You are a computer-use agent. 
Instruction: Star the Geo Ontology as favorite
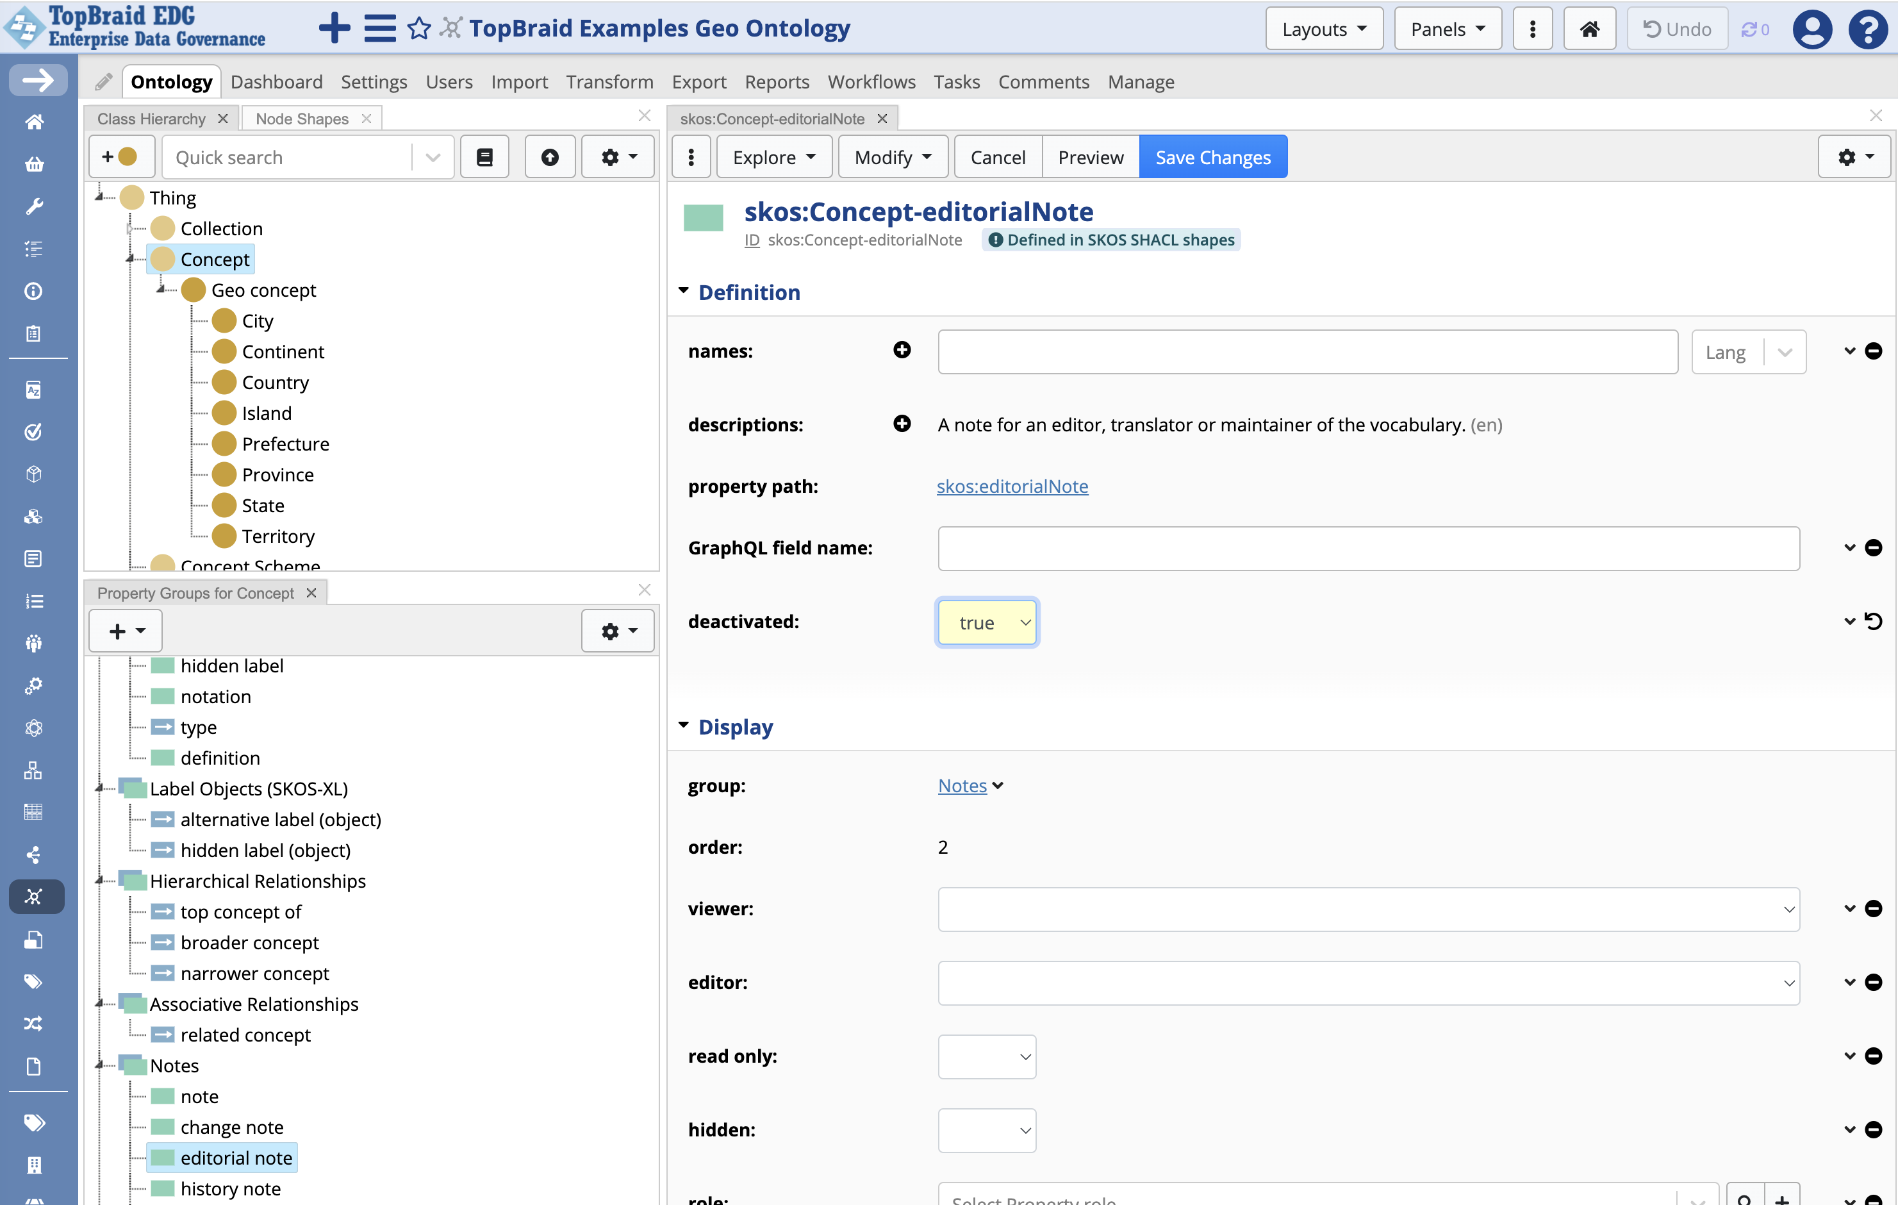pyautogui.click(x=419, y=28)
